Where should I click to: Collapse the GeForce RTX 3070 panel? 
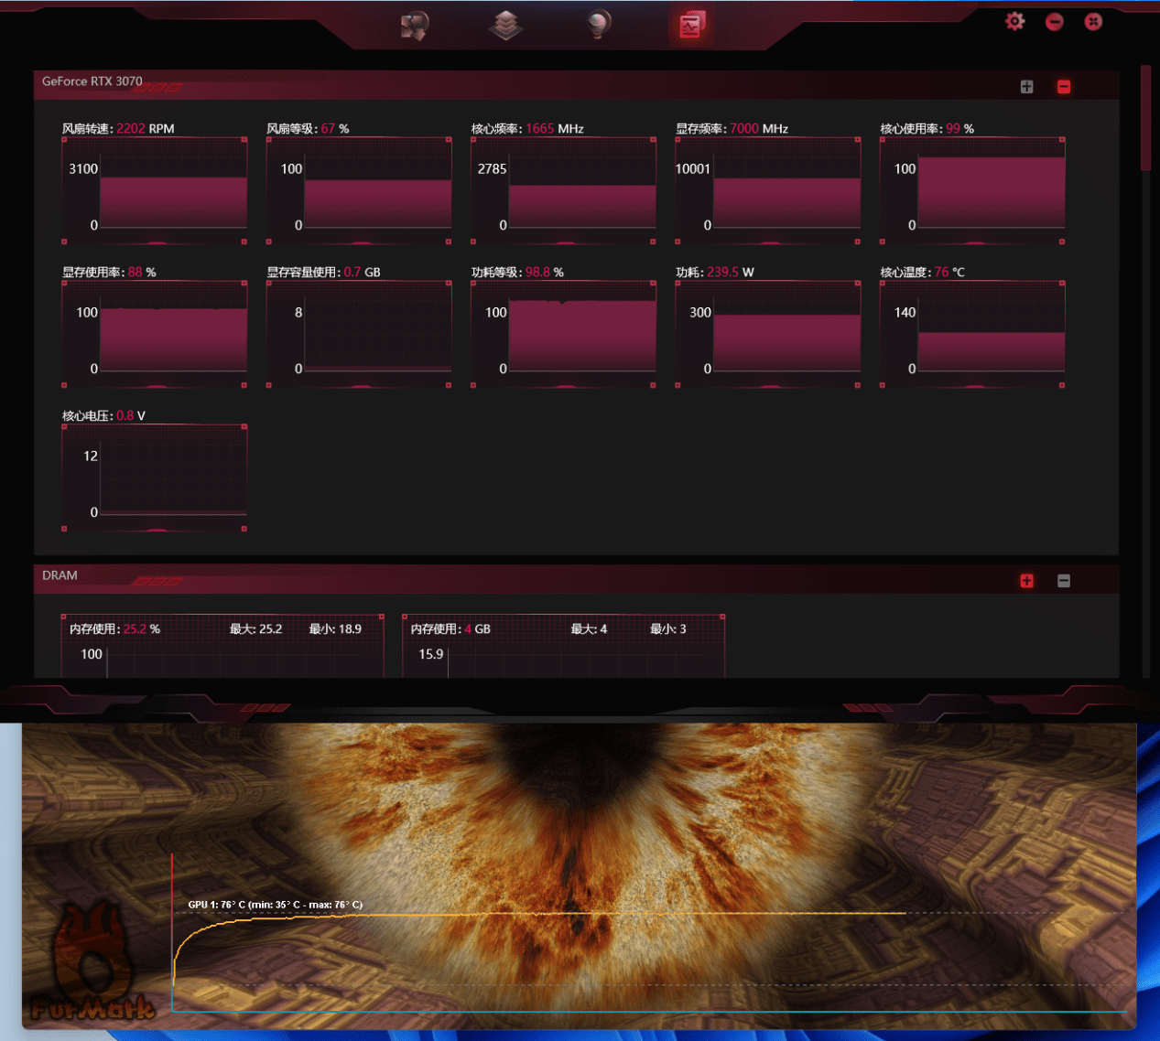[x=1064, y=87]
